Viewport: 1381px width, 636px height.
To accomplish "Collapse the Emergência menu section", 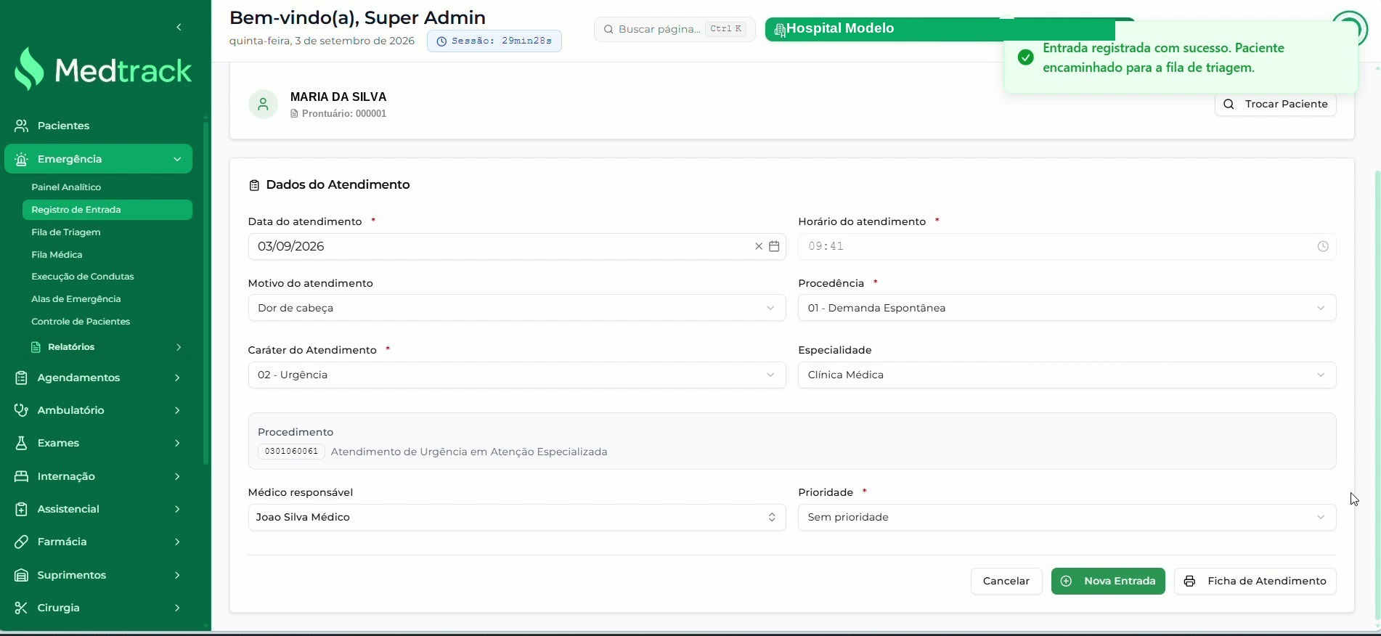I will (177, 159).
